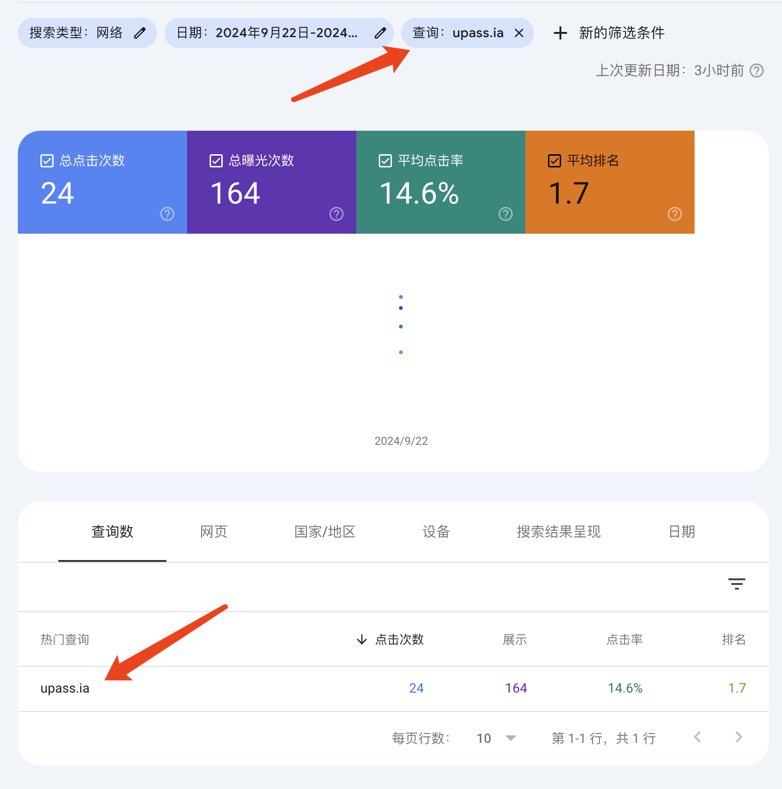Add a filter via 新的筛选条件
The image size is (782, 789).
click(x=609, y=33)
